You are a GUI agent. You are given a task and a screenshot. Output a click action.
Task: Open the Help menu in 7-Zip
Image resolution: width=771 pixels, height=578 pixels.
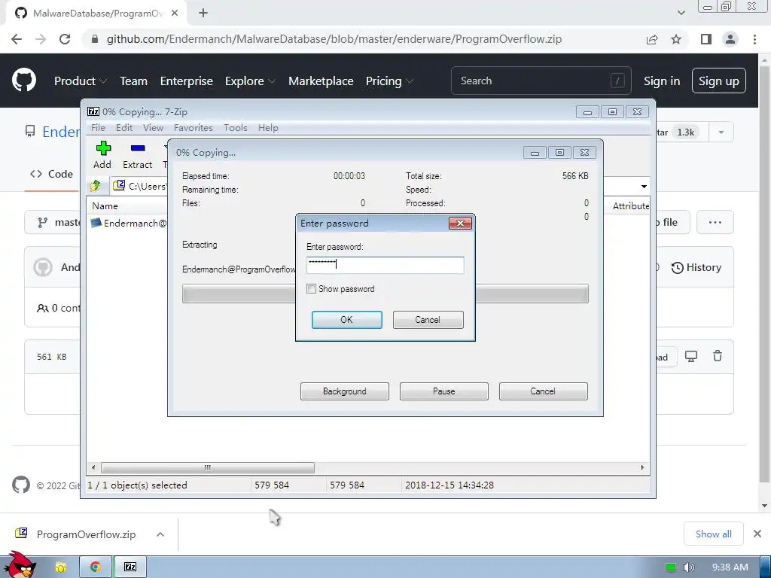(268, 127)
